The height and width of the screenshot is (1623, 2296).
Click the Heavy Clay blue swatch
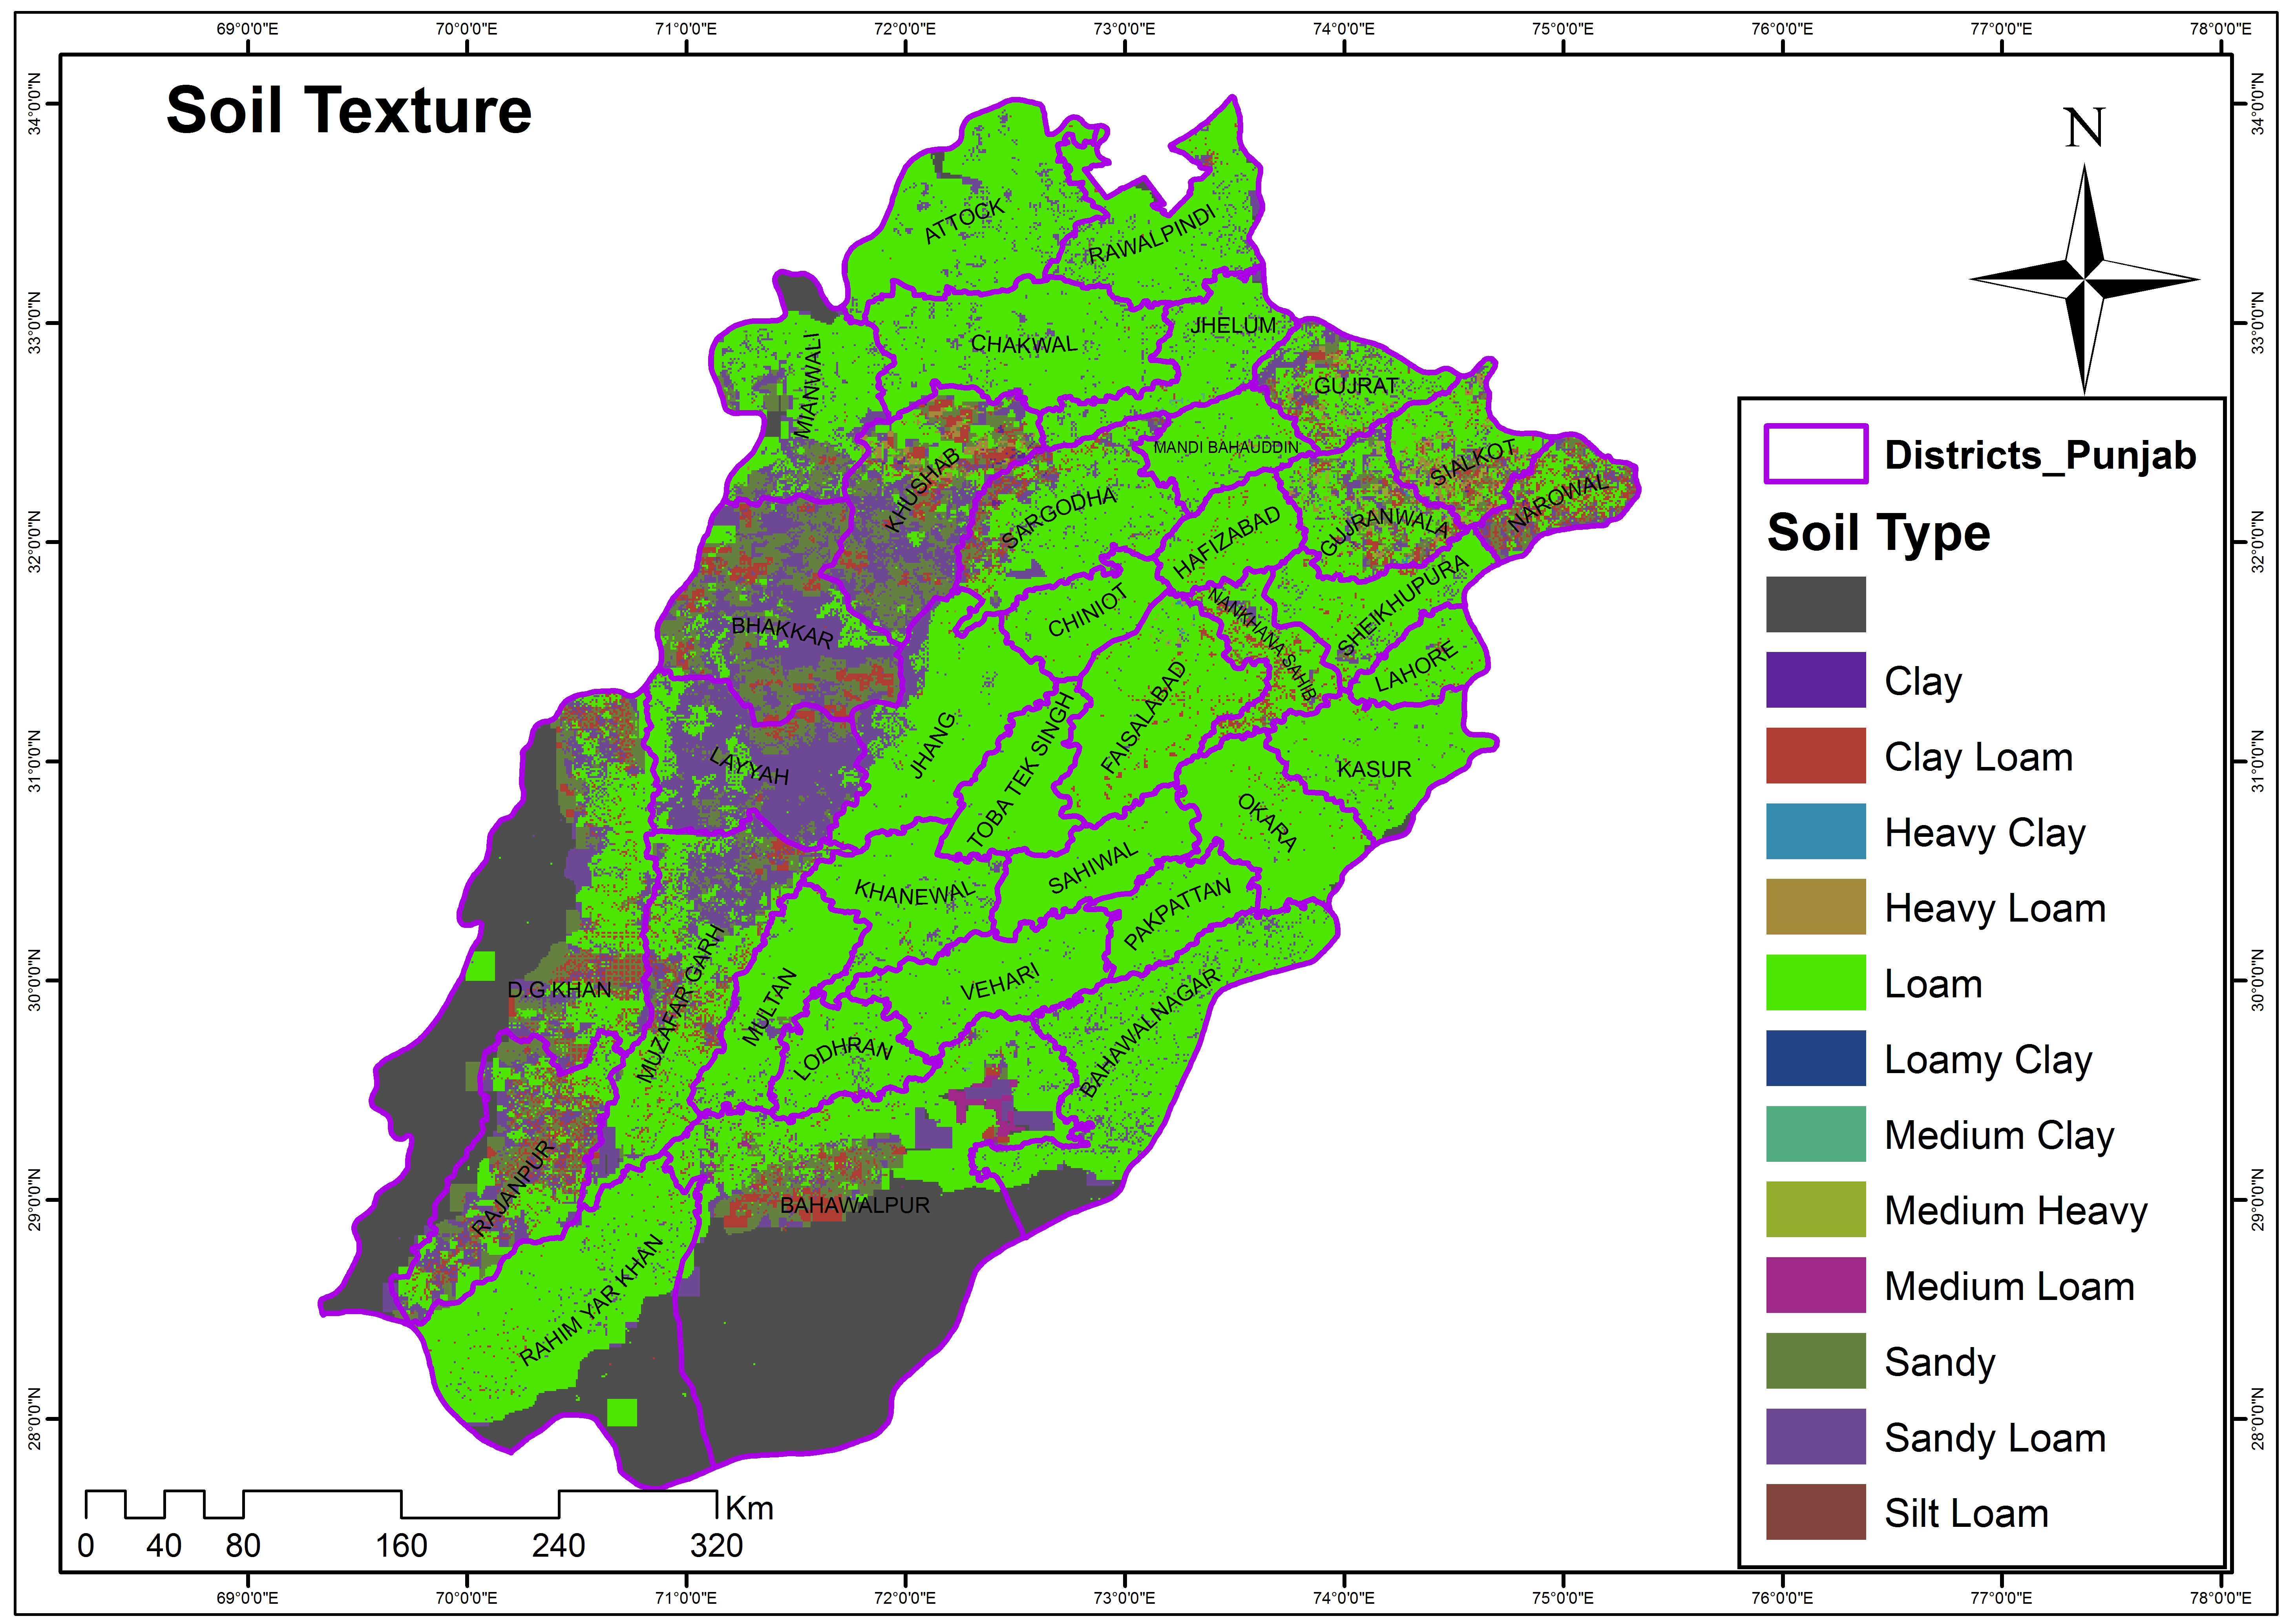(x=1815, y=831)
